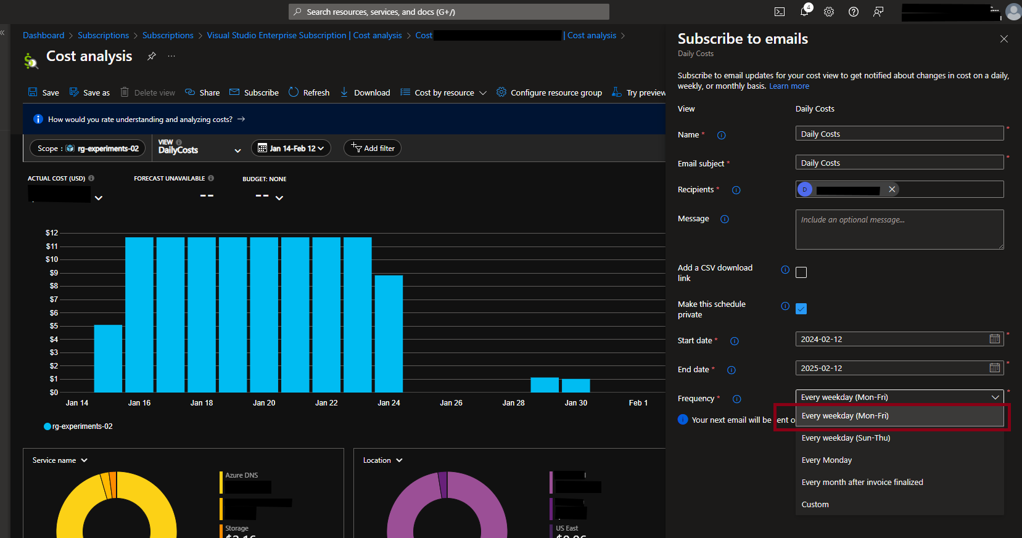Remove the recipient chip

[892, 189]
